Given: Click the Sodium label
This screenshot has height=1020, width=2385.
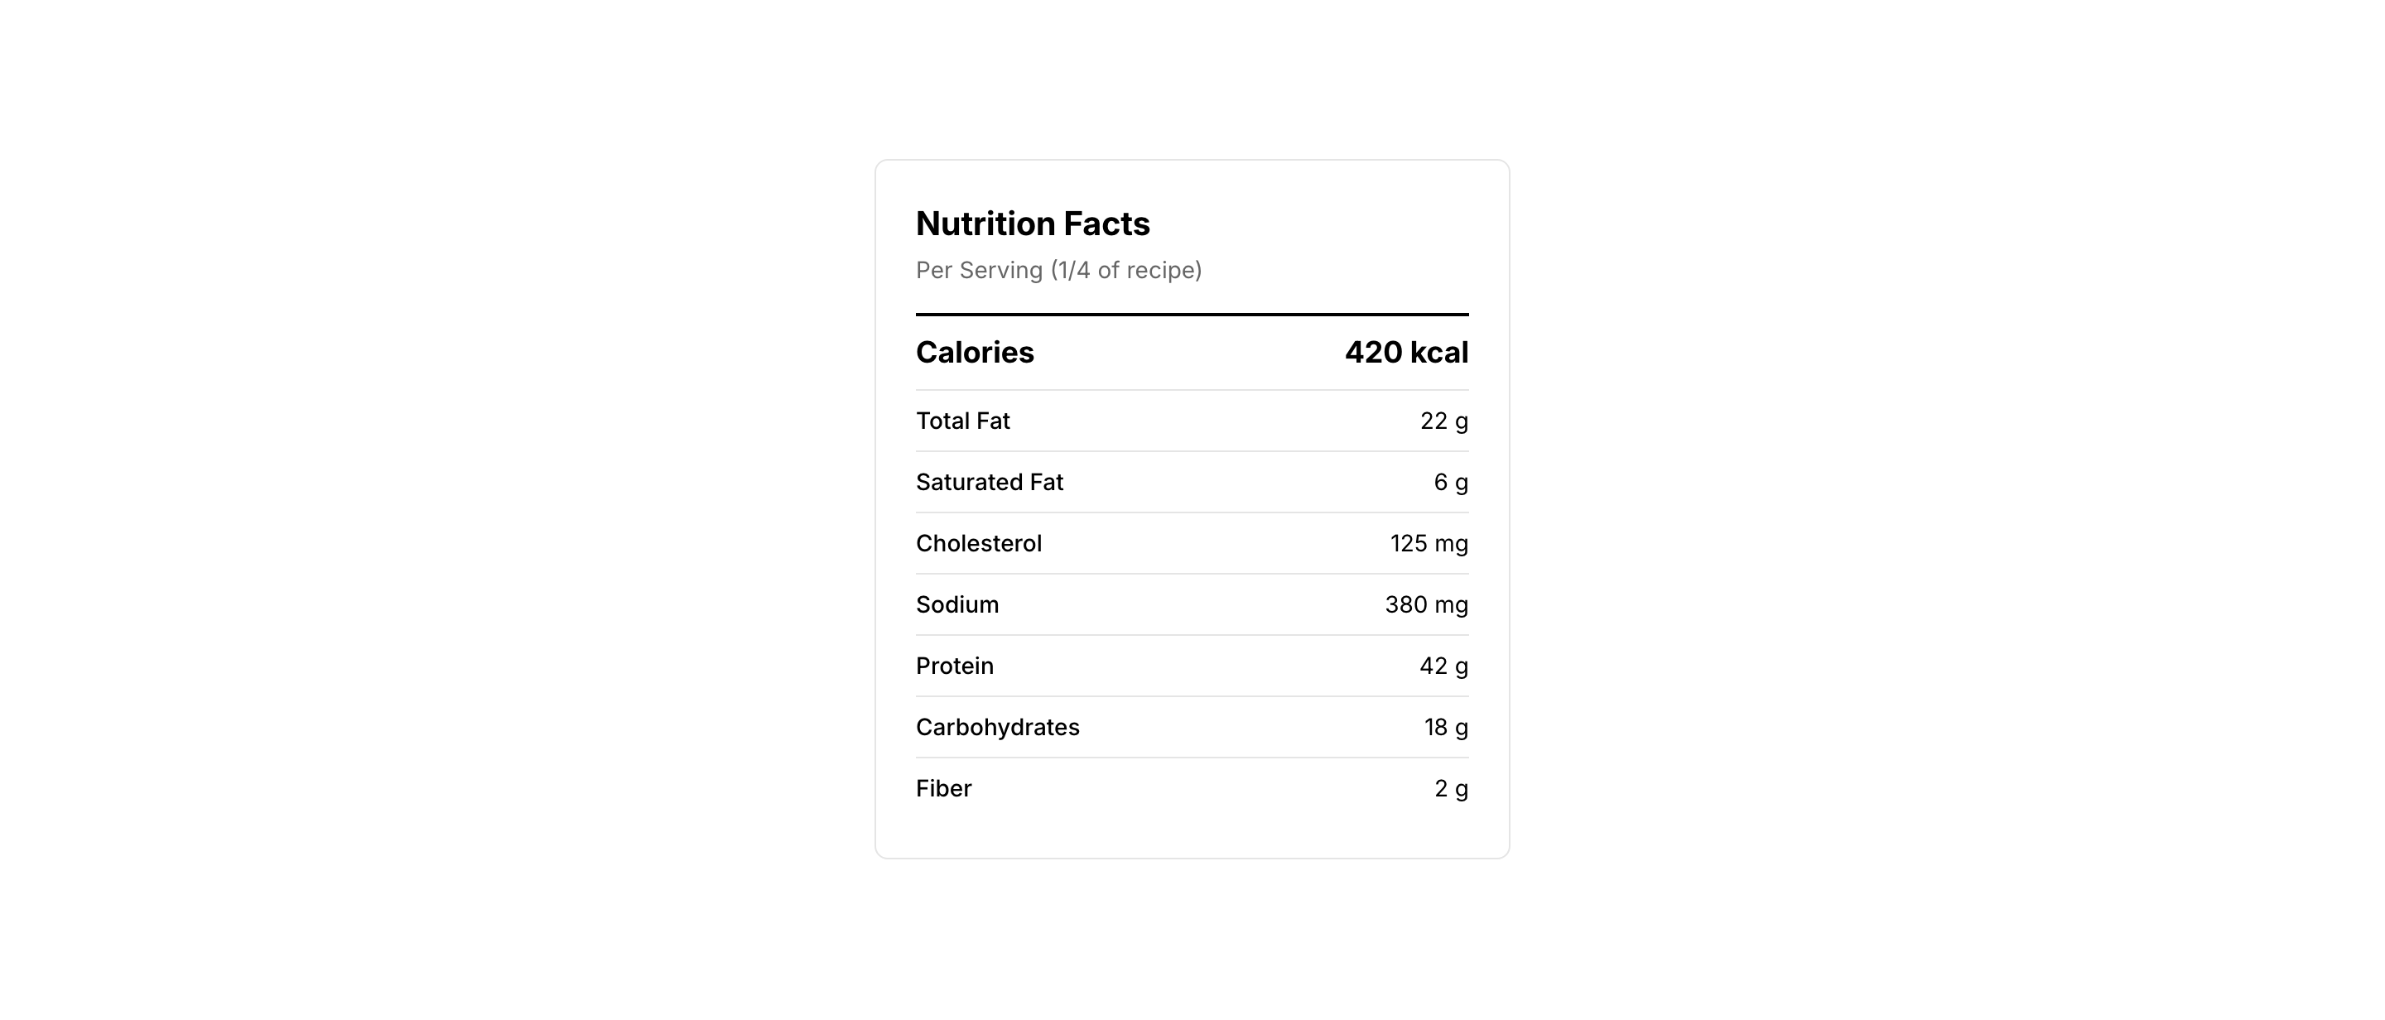Looking at the screenshot, I should 956,604.
